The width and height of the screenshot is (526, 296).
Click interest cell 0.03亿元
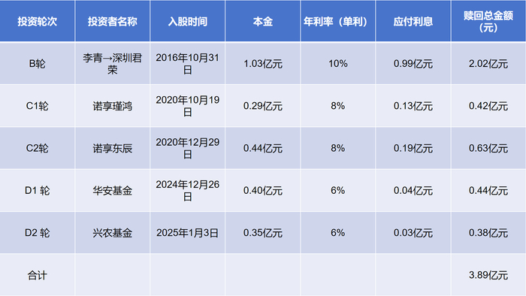click(x=413, y=233)
